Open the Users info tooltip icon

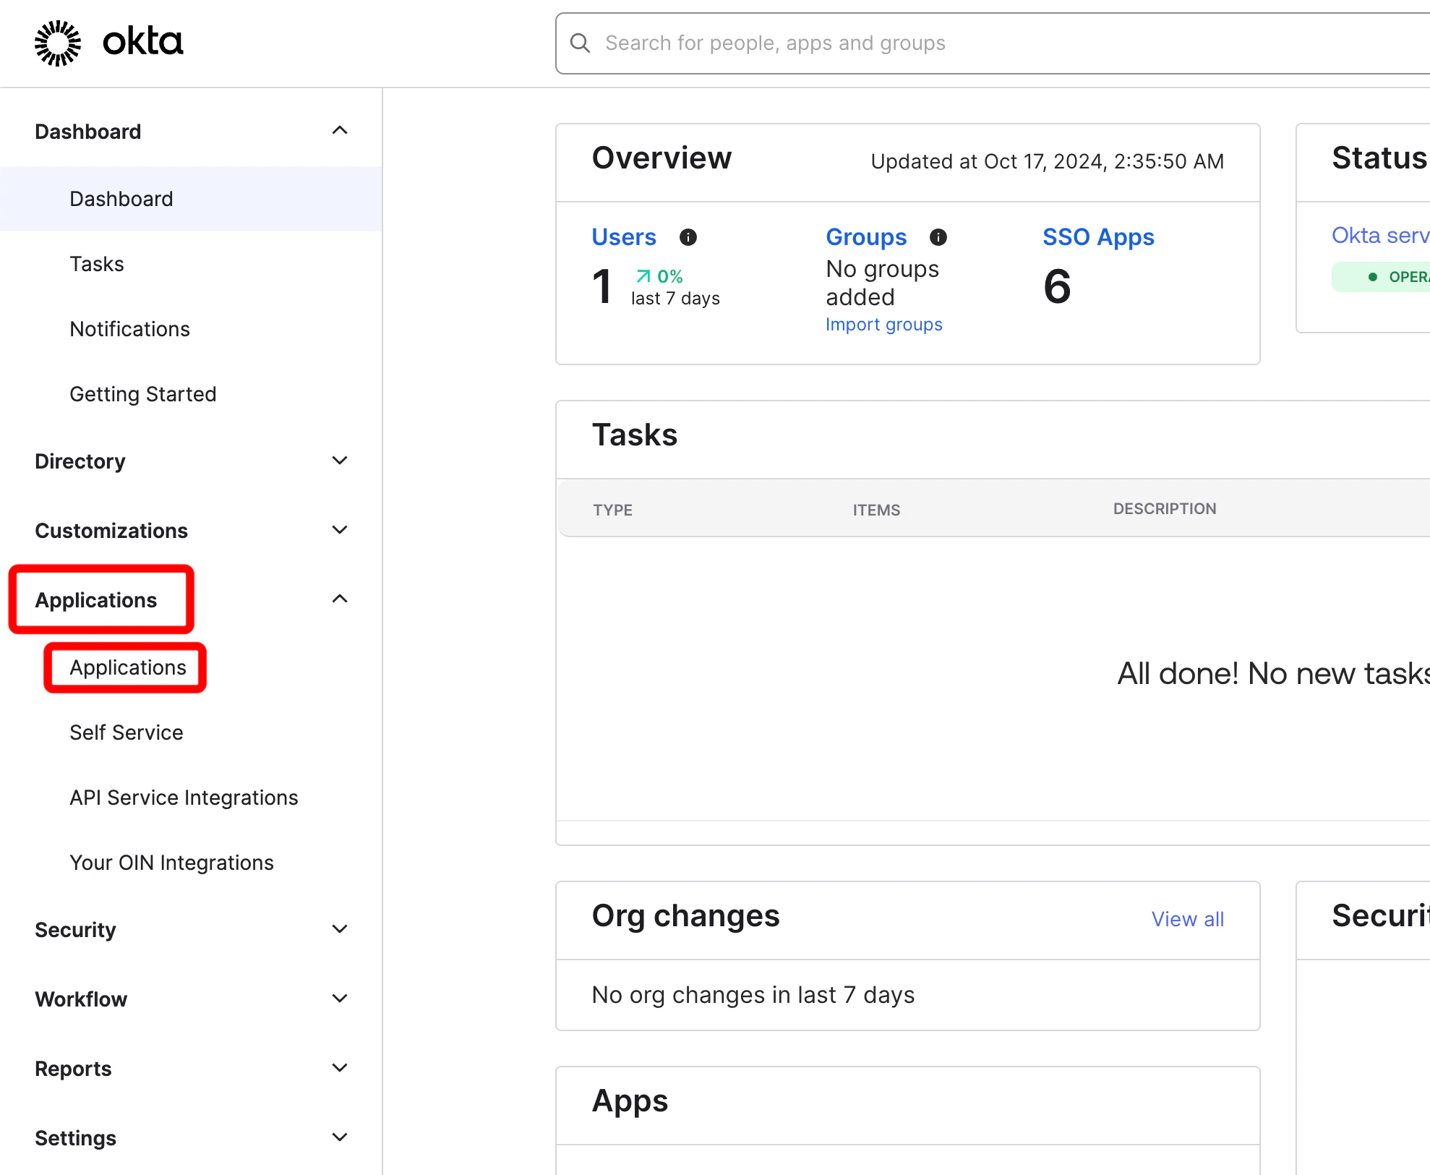pos(688,236)
